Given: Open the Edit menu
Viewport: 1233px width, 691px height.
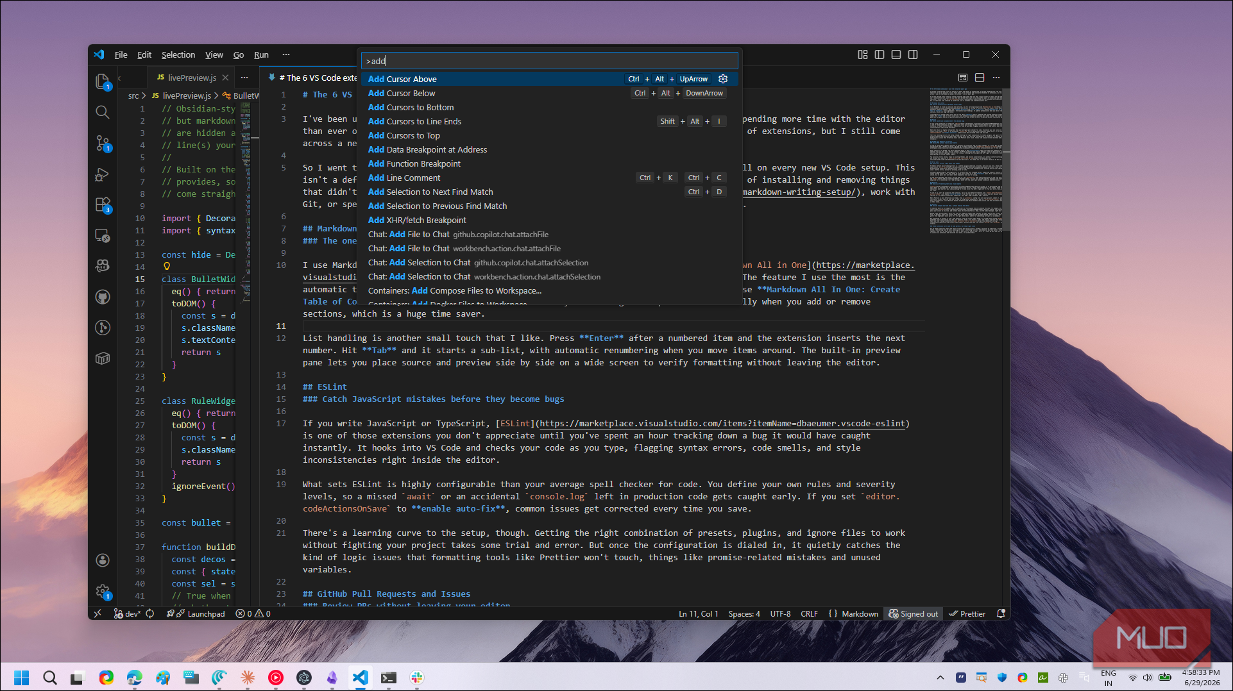Looking at the screenshot, I should (144, 54).
